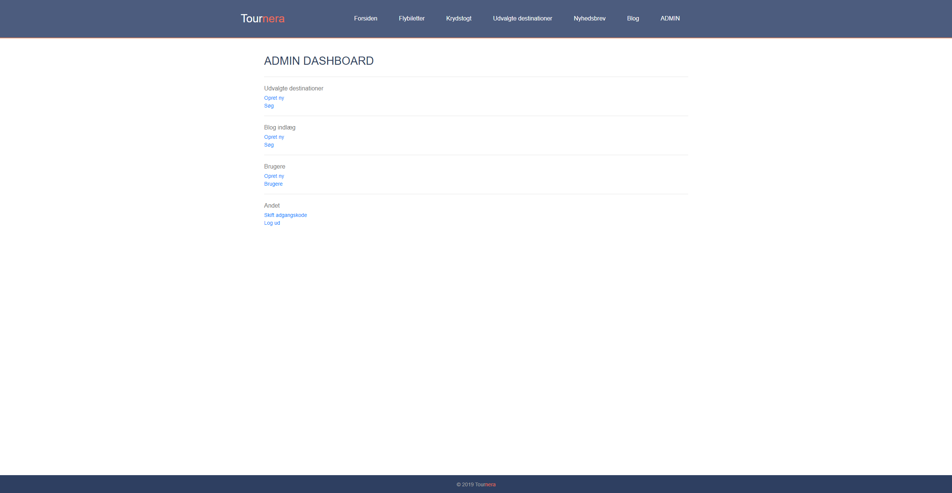This screenshot has height=493, width=952.
Task: Click ADMIN in the navigation bar
Action: pyautogui.click(x=670, y=19)
